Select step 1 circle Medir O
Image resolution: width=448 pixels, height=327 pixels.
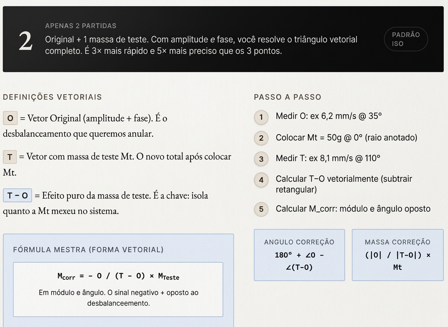click(x=261, y=117)
